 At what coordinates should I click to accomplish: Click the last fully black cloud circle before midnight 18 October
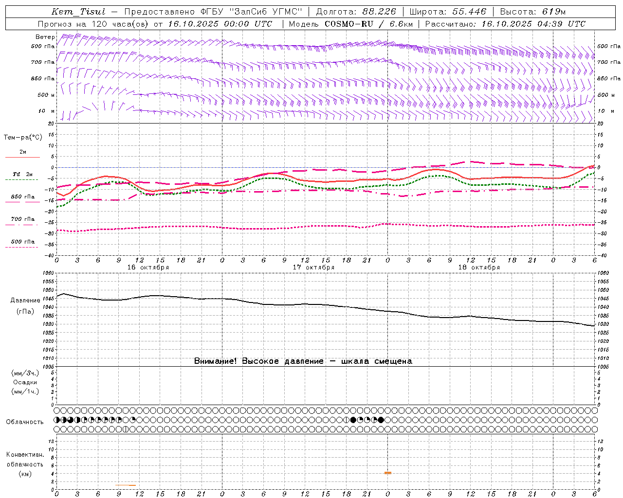381,420
